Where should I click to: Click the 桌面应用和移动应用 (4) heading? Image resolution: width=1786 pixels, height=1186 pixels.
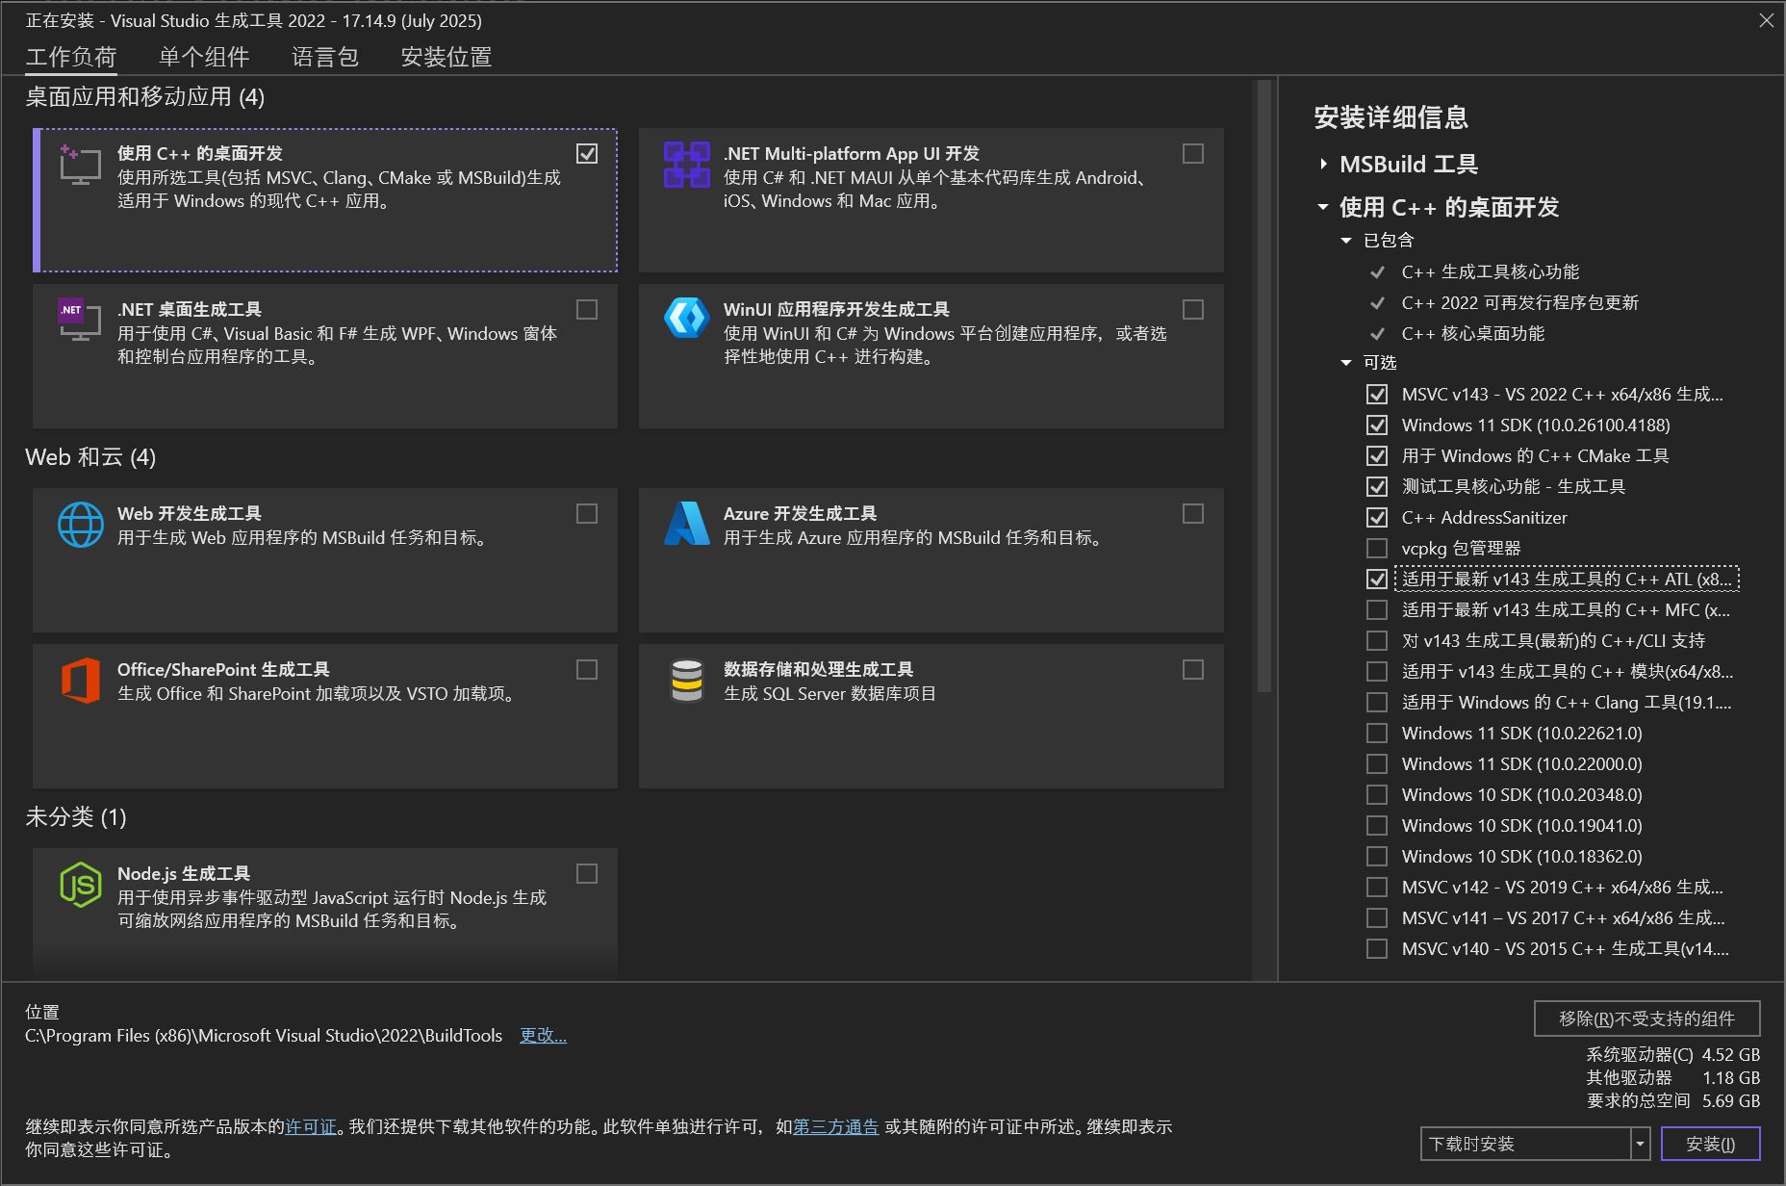(145, 97)
